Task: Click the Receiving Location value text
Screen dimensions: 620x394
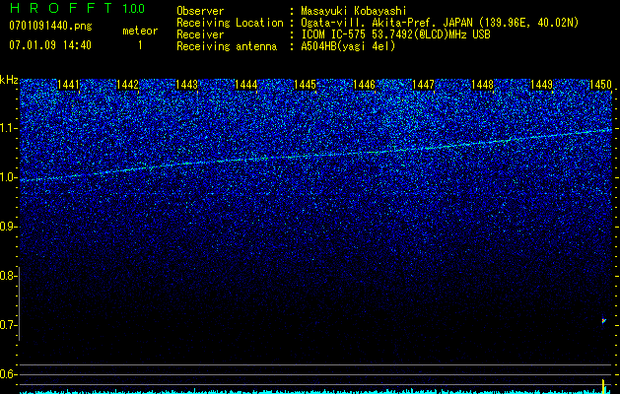Action: click(438, 23)
